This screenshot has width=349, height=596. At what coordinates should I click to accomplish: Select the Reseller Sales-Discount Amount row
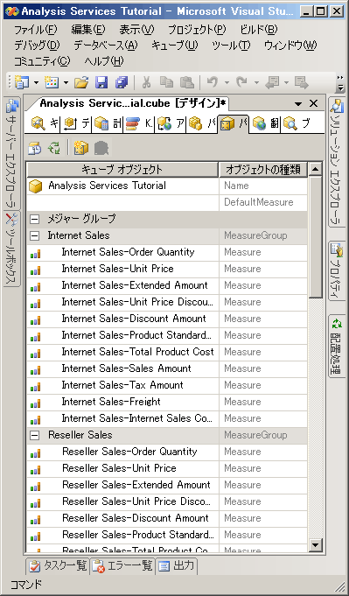tap(167, 518)
